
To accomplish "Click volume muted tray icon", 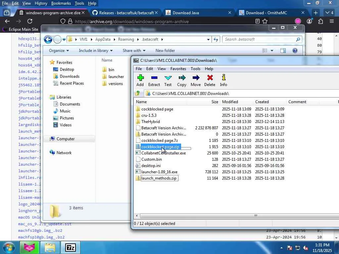I will (306, 248).
